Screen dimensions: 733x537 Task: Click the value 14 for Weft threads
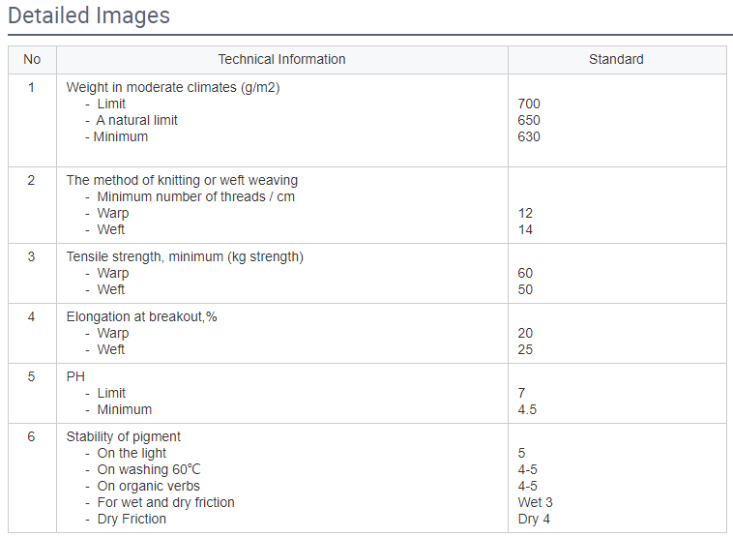(x=525, y=229)
